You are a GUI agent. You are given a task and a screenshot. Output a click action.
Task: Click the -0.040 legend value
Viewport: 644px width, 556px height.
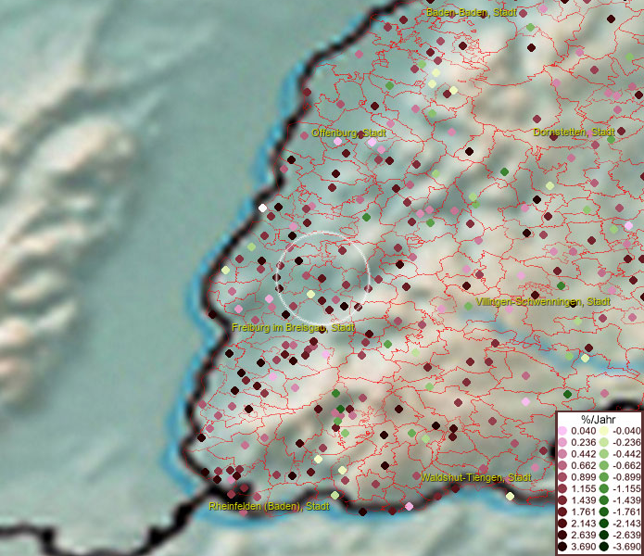626,431
